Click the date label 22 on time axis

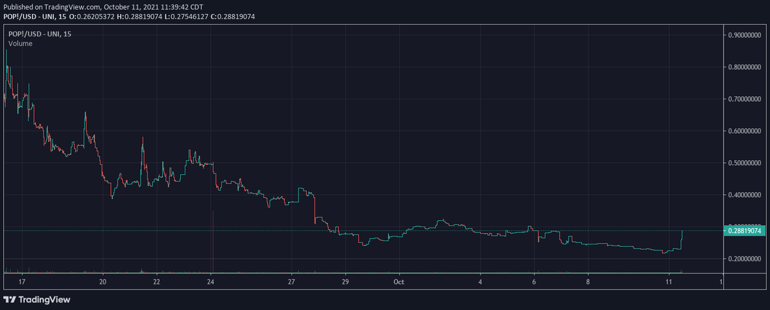[157, 281]
